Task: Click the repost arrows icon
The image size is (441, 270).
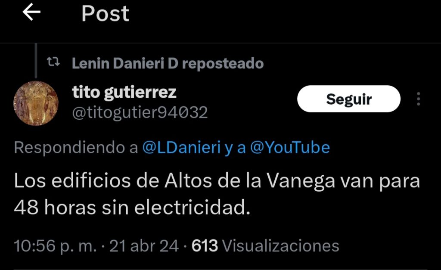Action: point(53,62)
